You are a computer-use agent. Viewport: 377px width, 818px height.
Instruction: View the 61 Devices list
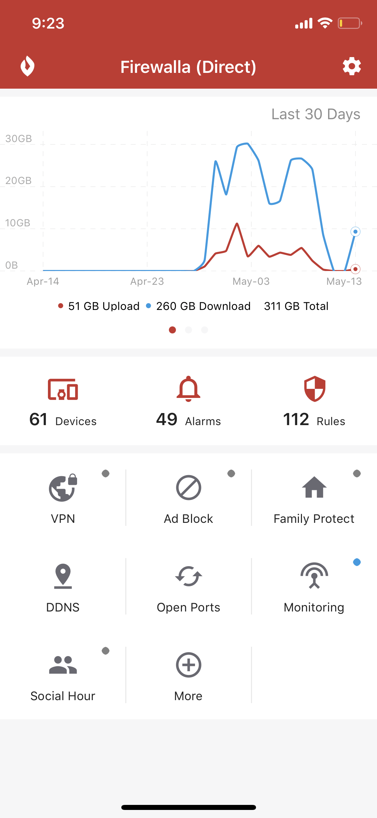click(x=63, y=401)
